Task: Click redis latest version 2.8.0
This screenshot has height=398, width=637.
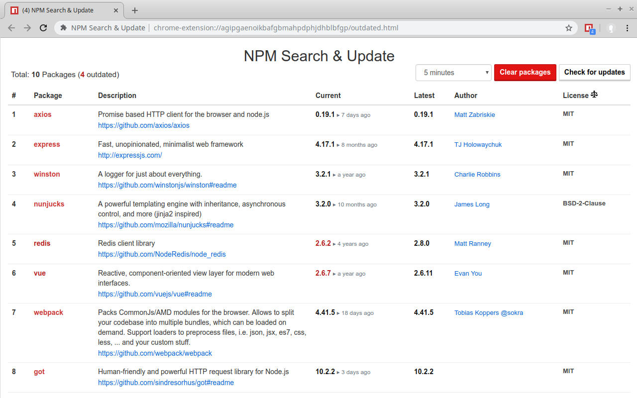Action: click(422, 243)
